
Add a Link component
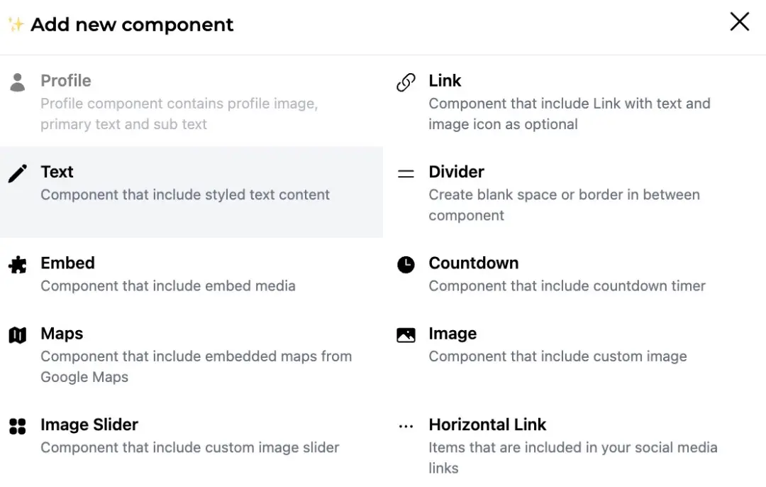pyautogui.click(x=574, y=101)
